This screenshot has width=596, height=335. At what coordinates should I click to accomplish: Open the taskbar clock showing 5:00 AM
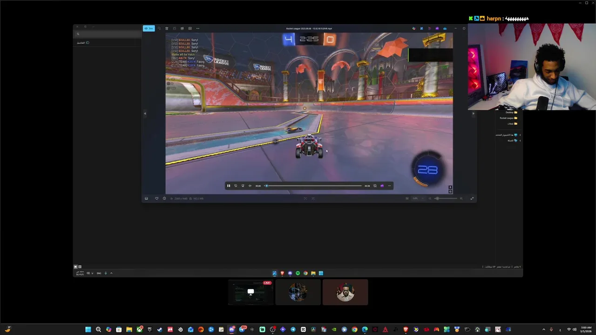click(586, 329)
